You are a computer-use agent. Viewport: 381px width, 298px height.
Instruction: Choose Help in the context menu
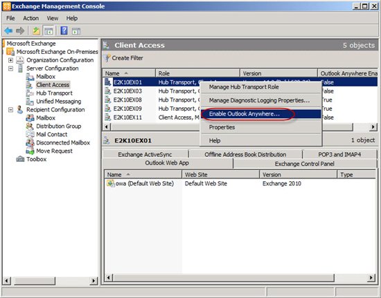tap(261, 140)
